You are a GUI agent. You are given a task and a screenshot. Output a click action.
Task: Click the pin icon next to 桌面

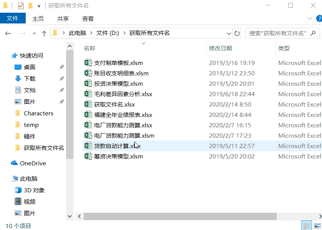coord(61,67)
